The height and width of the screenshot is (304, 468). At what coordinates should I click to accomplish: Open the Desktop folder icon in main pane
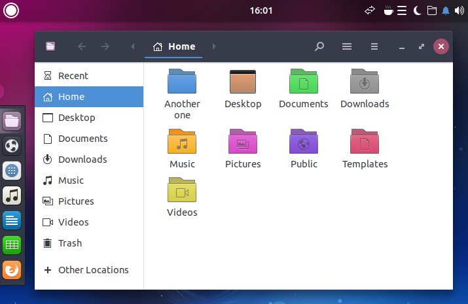tap(243, 82)
